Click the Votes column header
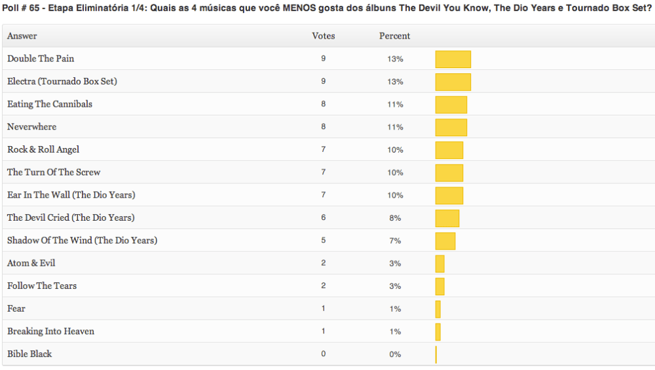The image size is (655, 370). click(x=323, y=36)
